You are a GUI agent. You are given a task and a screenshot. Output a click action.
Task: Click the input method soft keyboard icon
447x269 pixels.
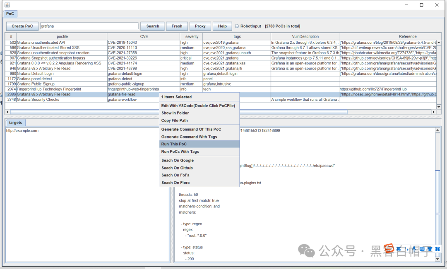pos(422,249)
